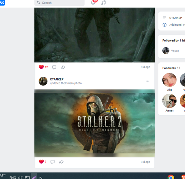Click the ENG language indicator
The image size is (185, 179).
[13, 178]
